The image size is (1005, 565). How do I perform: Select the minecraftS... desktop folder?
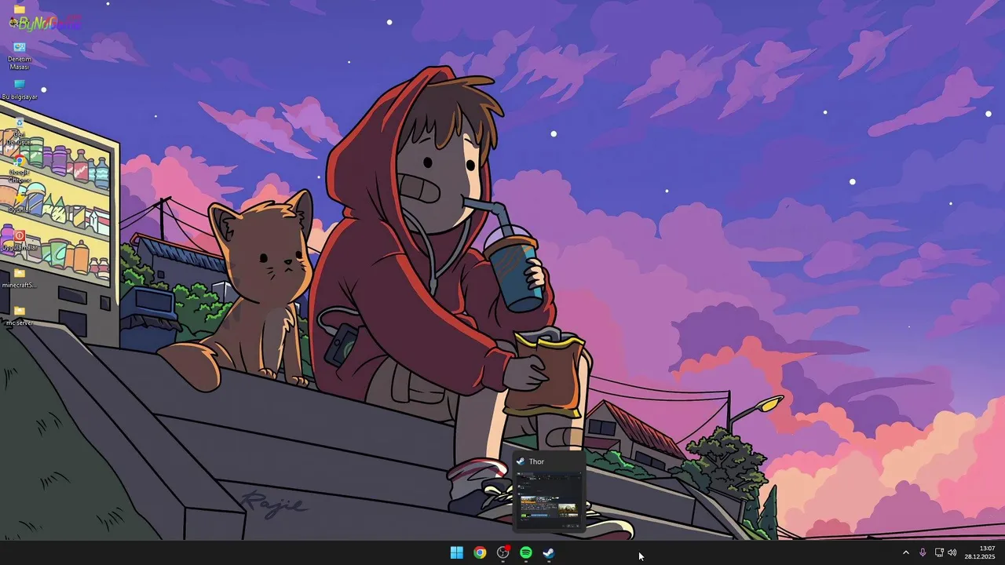coord(20,278)
